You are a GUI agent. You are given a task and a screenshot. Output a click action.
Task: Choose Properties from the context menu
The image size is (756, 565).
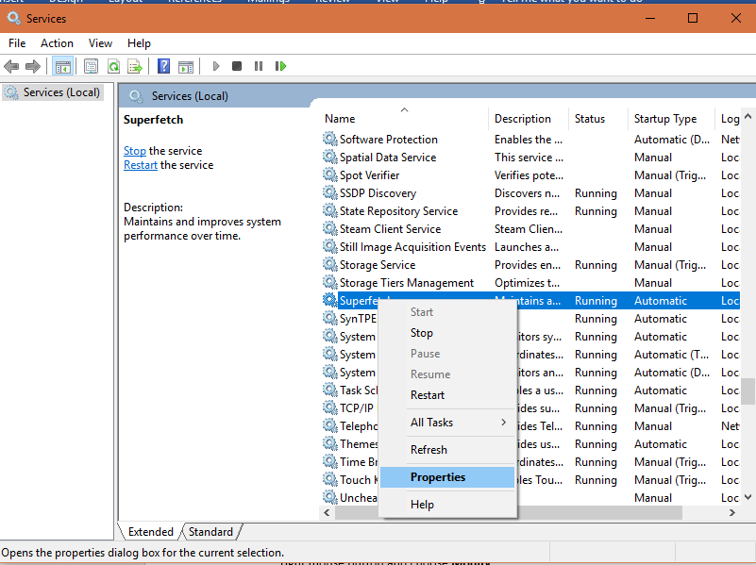click(447, 477)
